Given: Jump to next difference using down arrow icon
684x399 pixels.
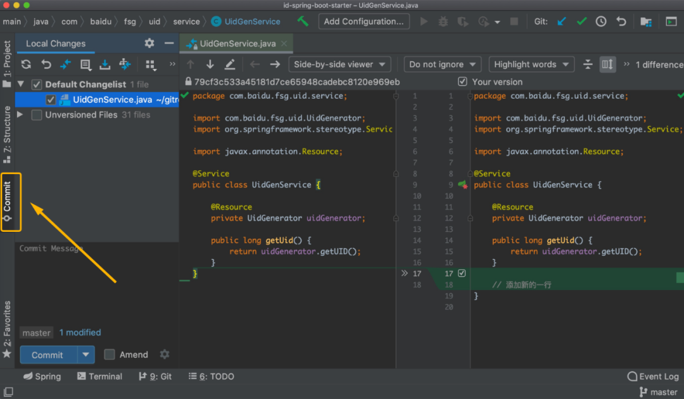Looking at the screenshot, I should 210,64.
